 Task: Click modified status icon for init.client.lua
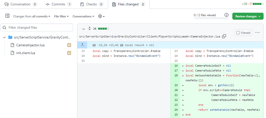[x=69, y=53]
